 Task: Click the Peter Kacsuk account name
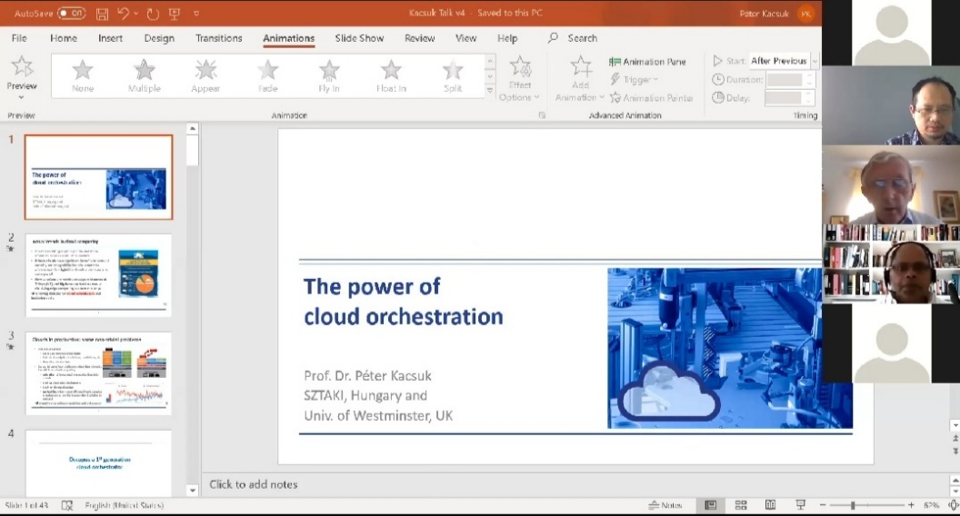pyautogui.click(x=764, y=14)
